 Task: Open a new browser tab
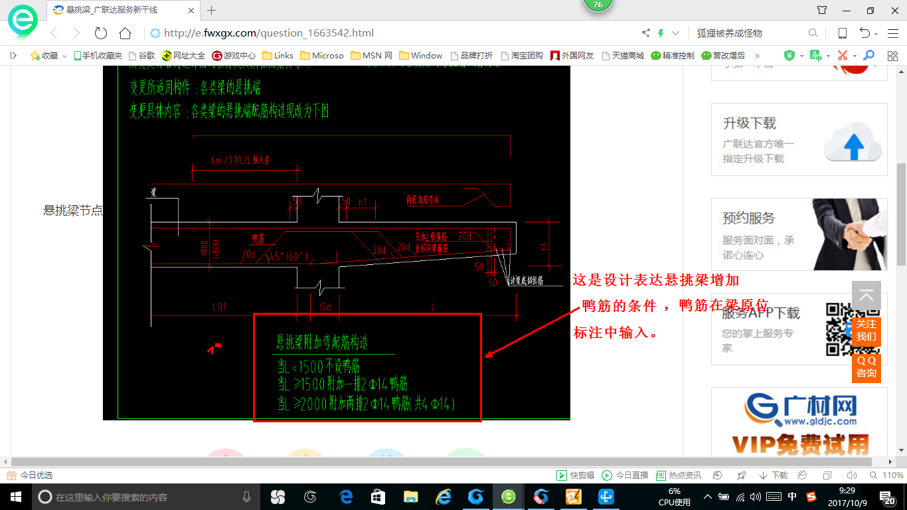pos(212,11)
